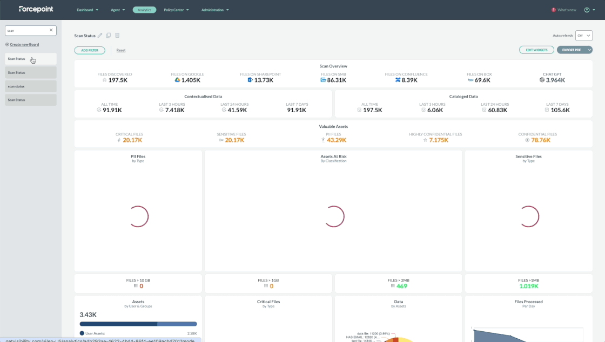
Task: Click the SharePoint icon beside 13.73K
Action: coord(250,80)
